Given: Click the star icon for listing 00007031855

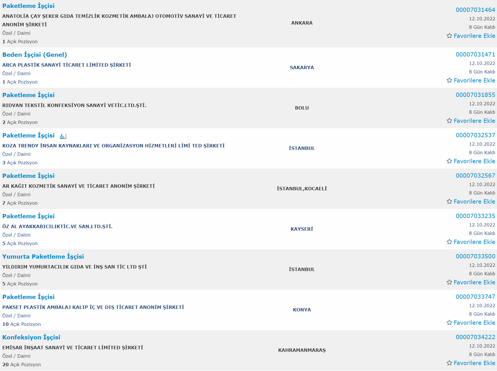Looking at the screenshot, I should tap(449, 121).
